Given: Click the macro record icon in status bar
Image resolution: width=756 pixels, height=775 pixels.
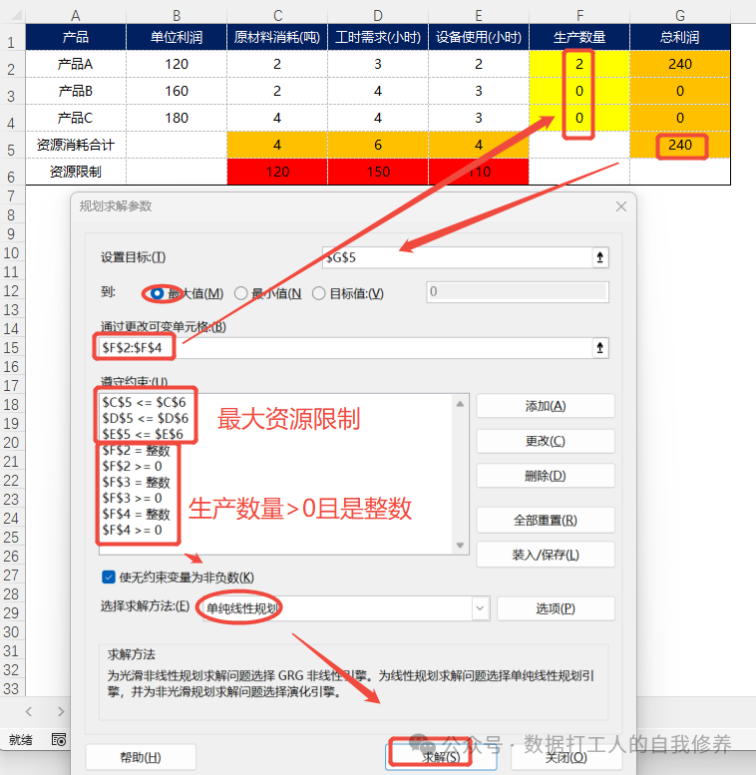Looking at the screenshot, I should pyautogui.click(x=58, y=739).
